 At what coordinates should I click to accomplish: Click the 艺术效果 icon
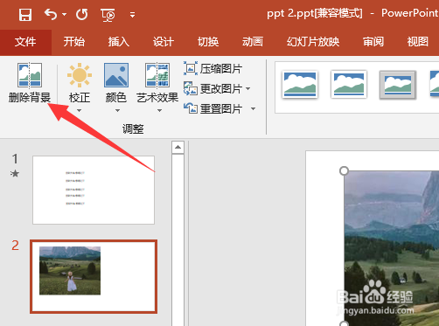pyautogui.click(x=157, y=75)
